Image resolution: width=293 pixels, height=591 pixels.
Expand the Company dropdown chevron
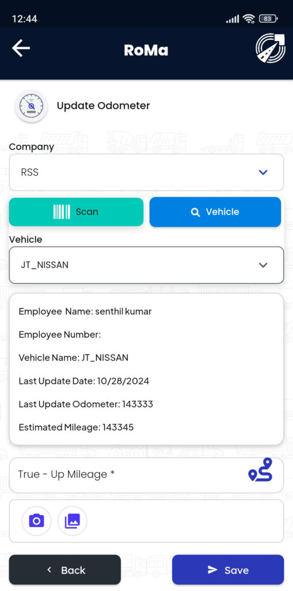[x=263, y=172]
